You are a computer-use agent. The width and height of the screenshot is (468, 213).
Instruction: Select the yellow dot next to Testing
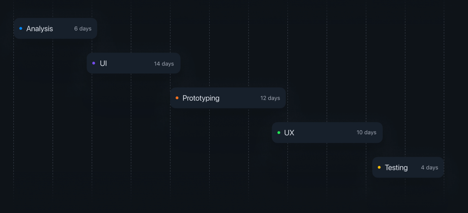tap(379, 167)
